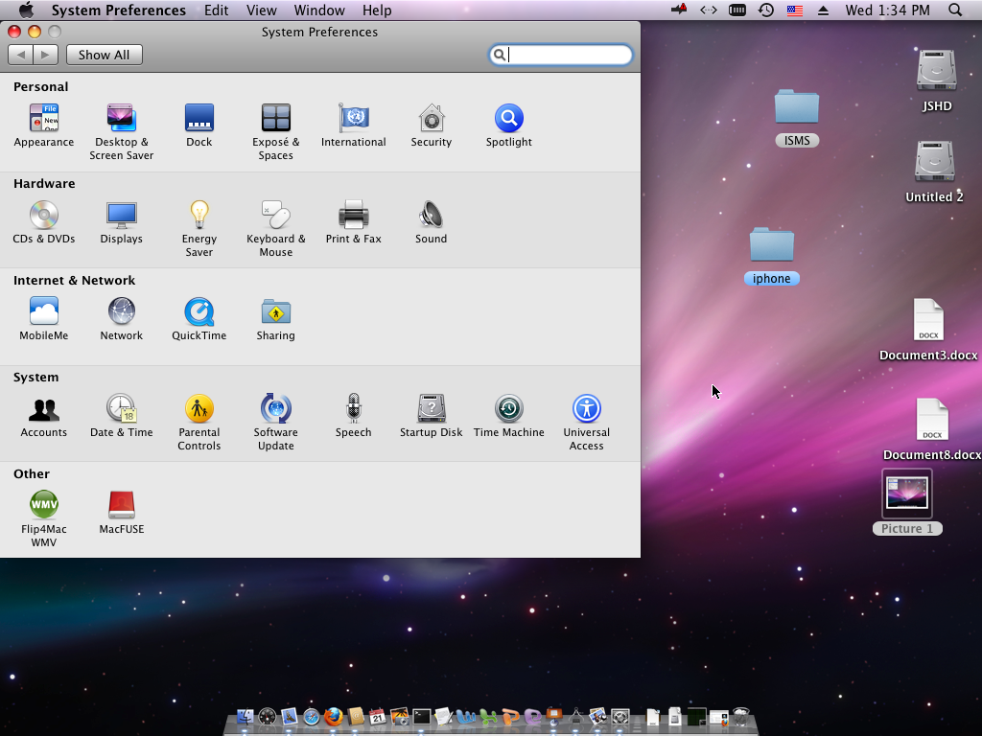The width and height of the screenshot is (982, 736).
Task: Open Finder from the Dock
Action: click(x=245, y=717)
